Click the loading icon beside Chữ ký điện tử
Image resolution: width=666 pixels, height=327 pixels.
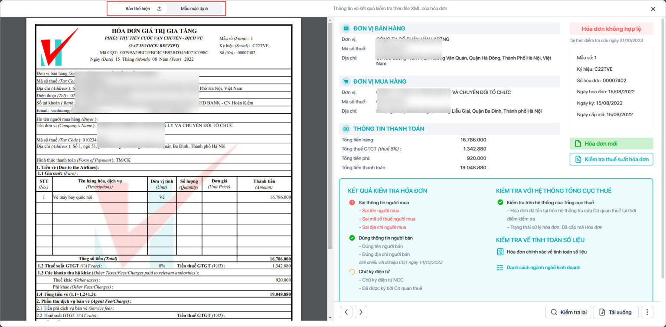[x=352, y=272]
